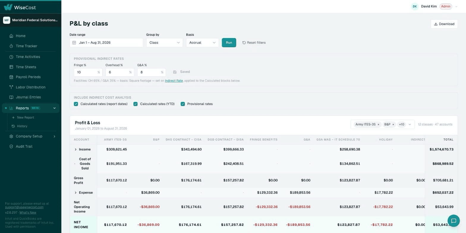
Task: Click Gross Profit total $705,681.21
Action: coord(443,180)
